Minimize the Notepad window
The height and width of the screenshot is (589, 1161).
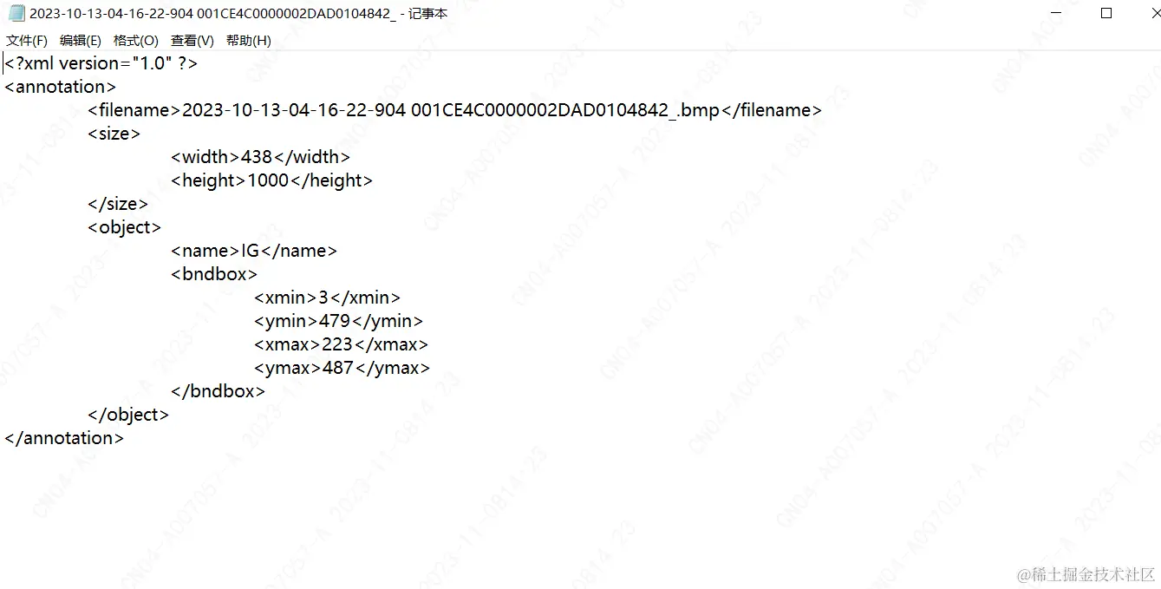tap(1056, 13)
